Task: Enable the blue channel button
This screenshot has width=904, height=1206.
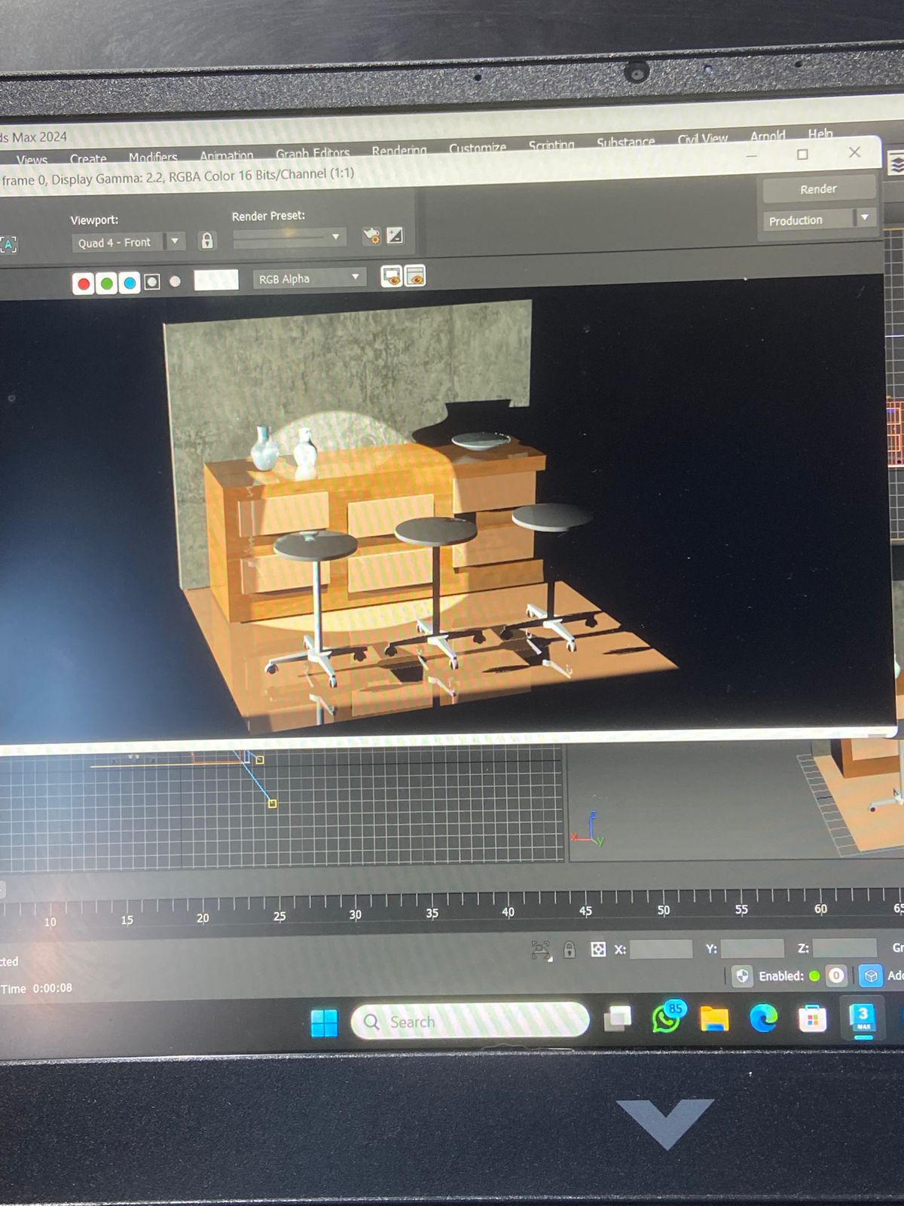Action: [x=130, y=283]
